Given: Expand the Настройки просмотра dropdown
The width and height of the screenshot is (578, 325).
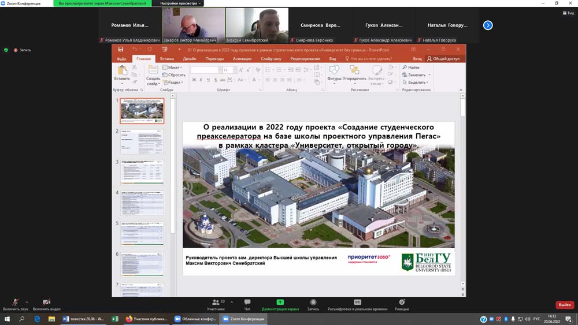Looking at the screenshot, I should tap(180, 3).
